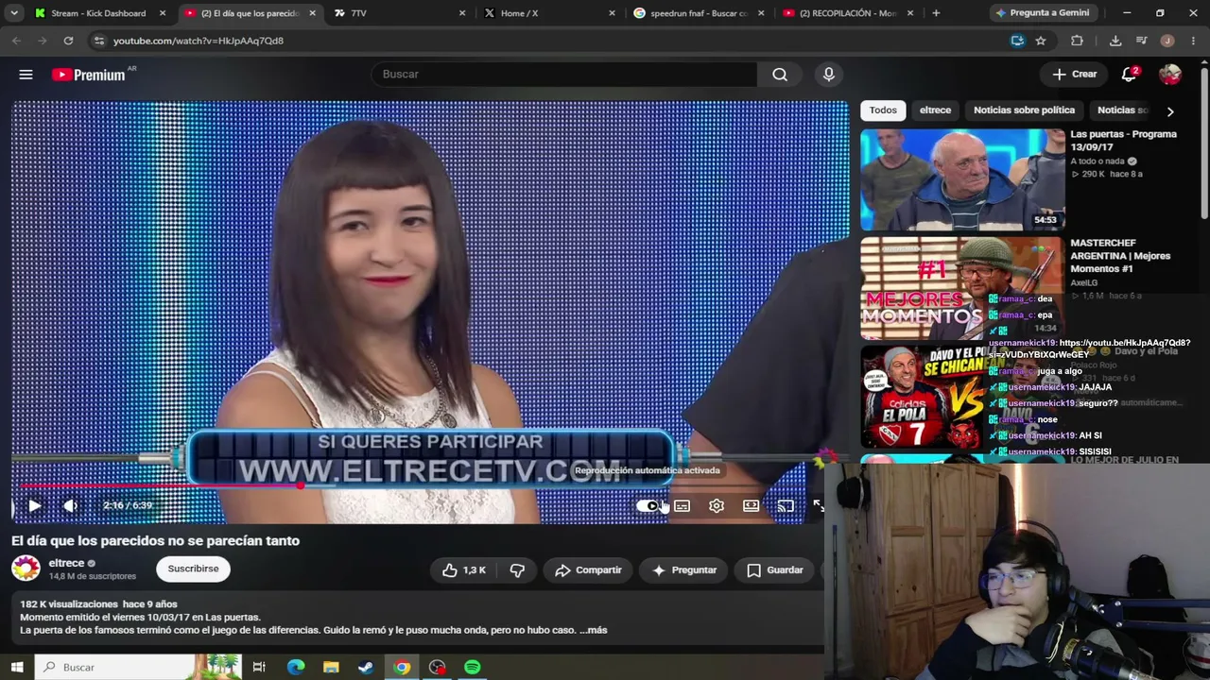Open the MASTERCHEF ARGENTINA Mejores Momentos #1 title
1210x680 pixels.
click(1120, 256)
